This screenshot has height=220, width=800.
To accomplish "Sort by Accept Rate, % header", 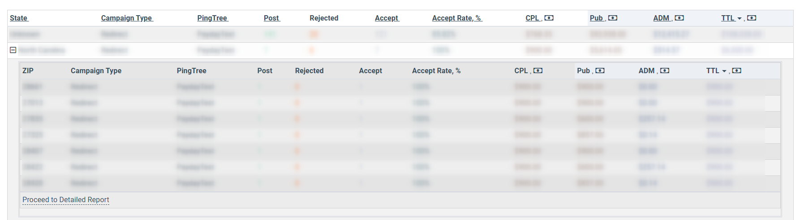I will [457, 18].
